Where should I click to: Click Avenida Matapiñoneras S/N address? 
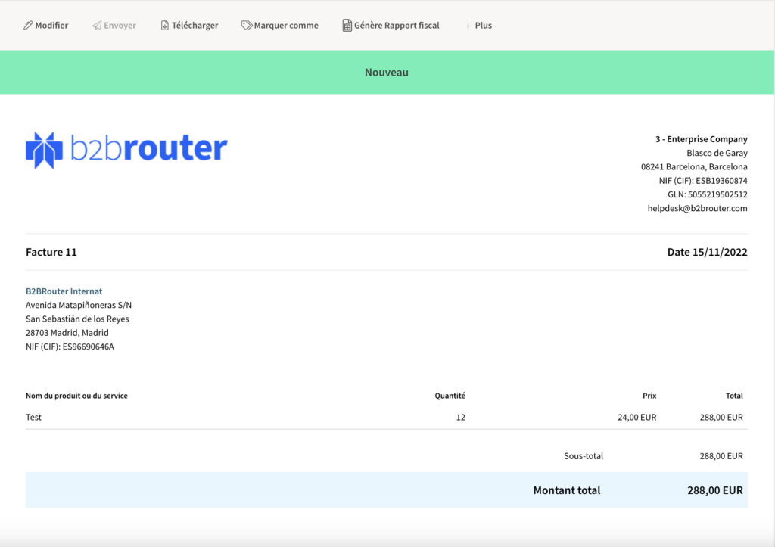[79, 305]
